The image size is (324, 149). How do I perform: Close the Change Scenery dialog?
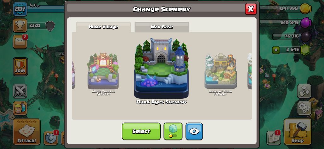point(251,9)
